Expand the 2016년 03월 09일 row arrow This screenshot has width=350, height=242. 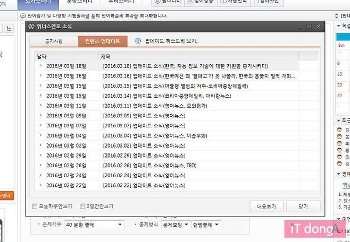click(40, 115)
